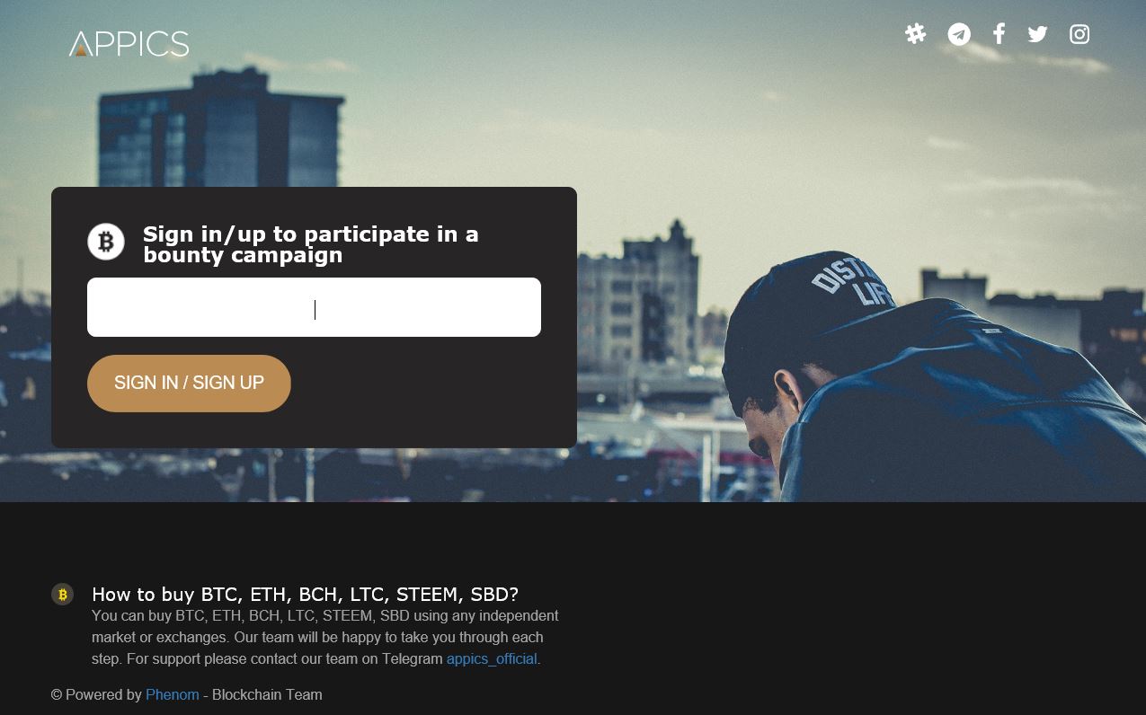
Task: Click the Powered by copyright text
Action: [96, 694]
